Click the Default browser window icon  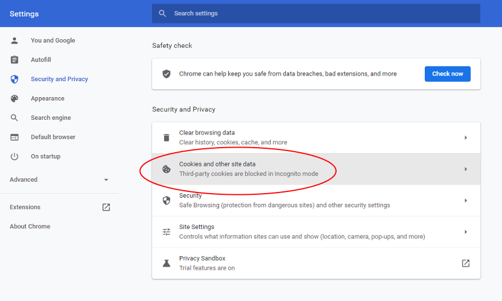(15, 137)
